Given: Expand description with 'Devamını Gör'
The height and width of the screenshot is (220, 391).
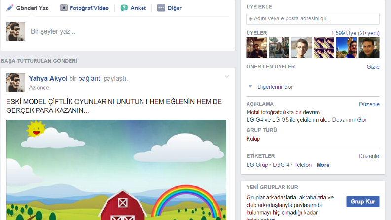Looking at the screenshot, I should click(349, 120).
